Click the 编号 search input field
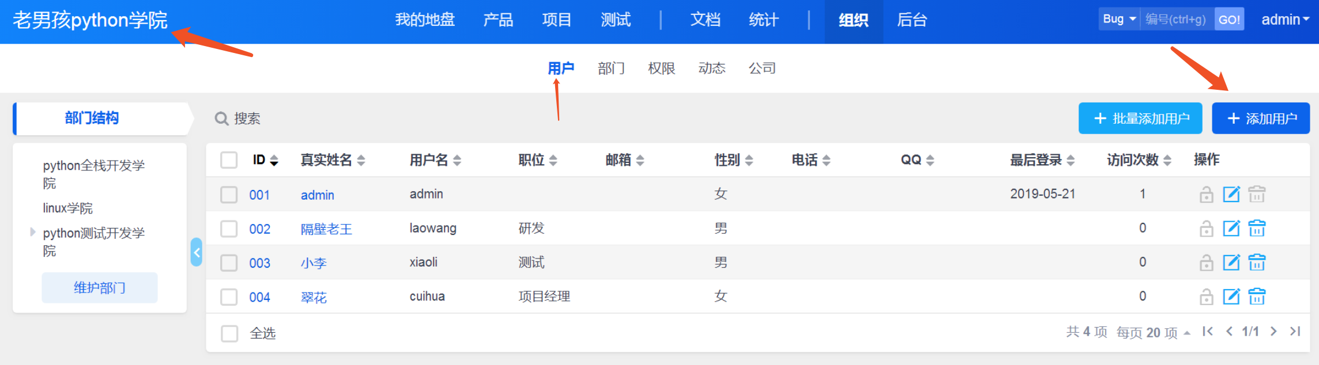1319x365 pixels. [x=1175, y=20]
